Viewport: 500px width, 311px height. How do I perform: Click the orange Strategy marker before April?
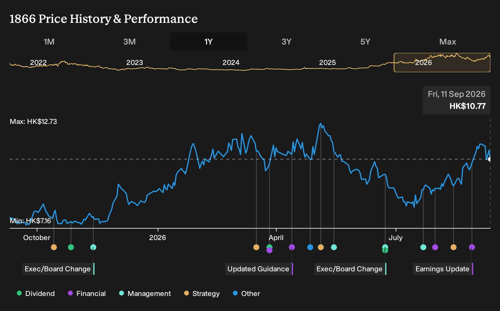256,247
